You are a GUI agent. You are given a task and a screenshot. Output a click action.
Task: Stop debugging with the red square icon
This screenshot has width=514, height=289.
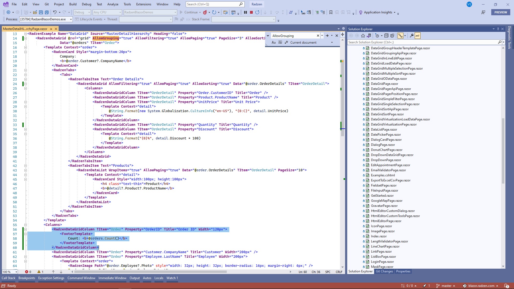[251, 12]
